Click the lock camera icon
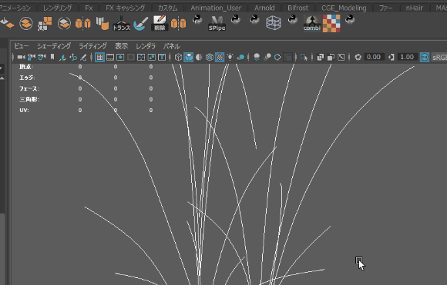Viewport: 447px width, 285px height. click(x=32, y=57)
